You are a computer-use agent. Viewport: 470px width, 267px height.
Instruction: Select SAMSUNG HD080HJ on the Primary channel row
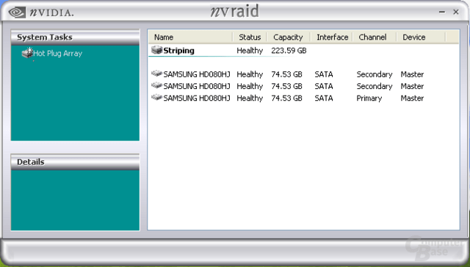(x=197, y=99)
